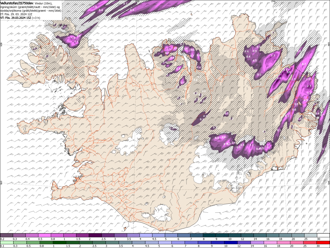Viewport: 330px width, 248px height.
Task: Pick the hot pink 20 rain-scale swatch
Action: coord(296,243)
